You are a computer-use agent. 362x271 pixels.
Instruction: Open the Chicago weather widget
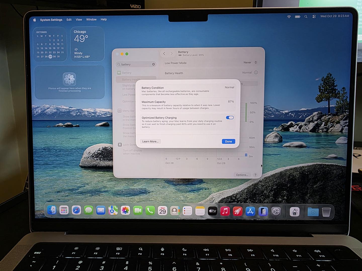[87, 44]
